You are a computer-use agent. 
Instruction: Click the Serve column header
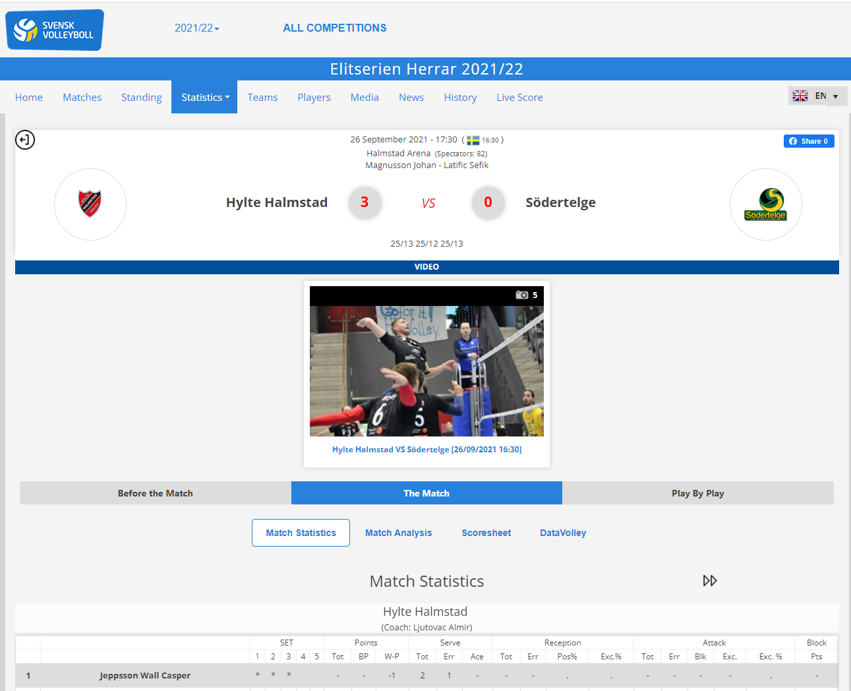coord(450,643)
